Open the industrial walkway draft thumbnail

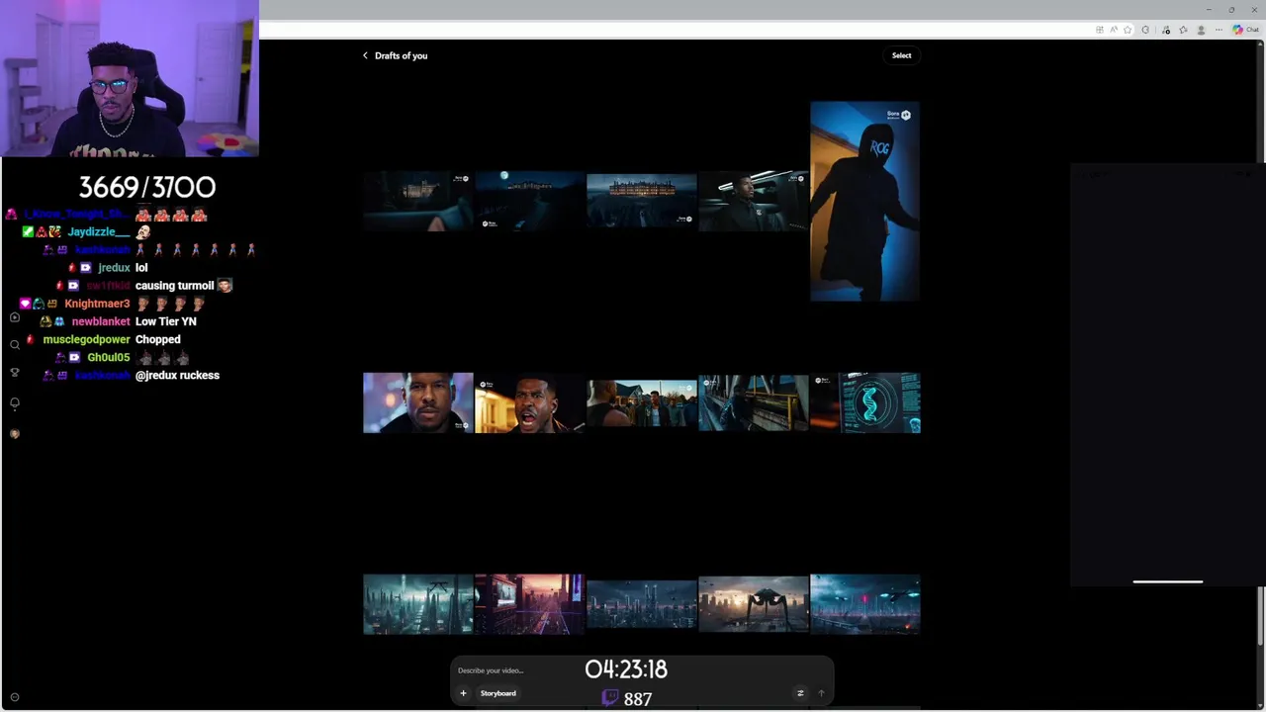point(753,402)
